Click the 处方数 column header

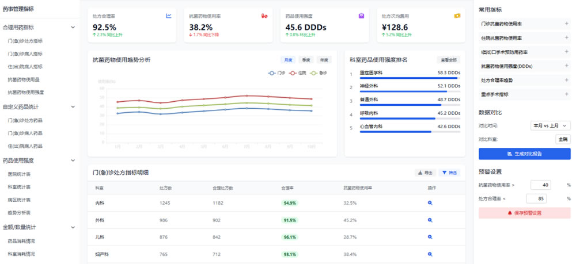(x=165, y=188)
